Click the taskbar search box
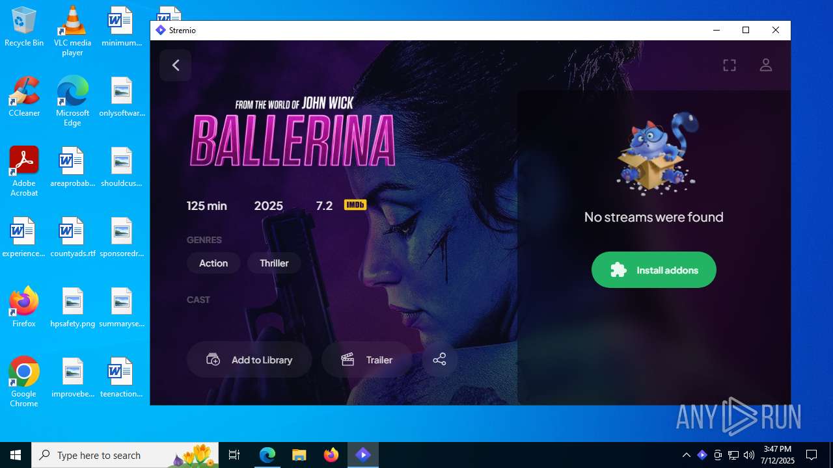Image resolution: width=833 pixels, height=468 pixels. (125, 455)
